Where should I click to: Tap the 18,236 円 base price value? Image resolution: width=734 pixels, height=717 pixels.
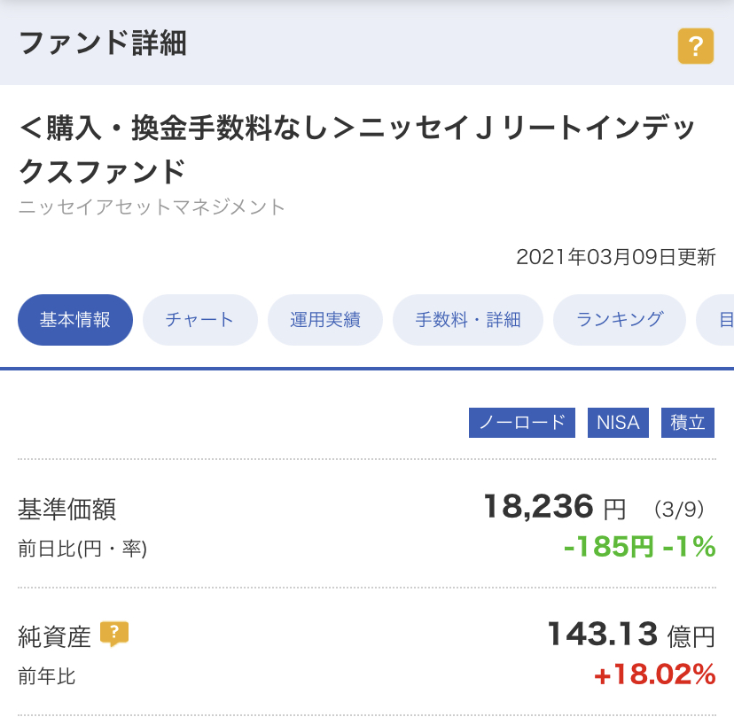(x=554, y=507)
